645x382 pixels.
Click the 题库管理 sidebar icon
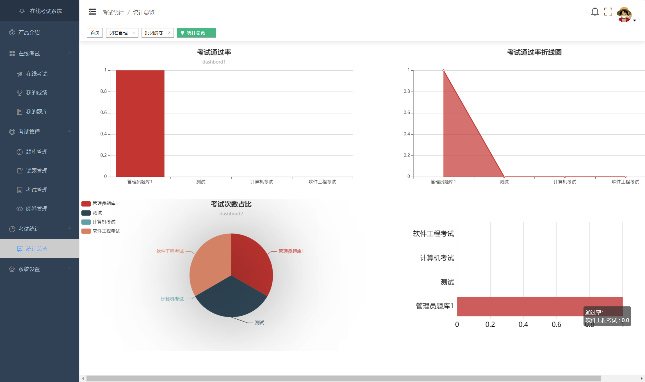(x=20, y=152)
